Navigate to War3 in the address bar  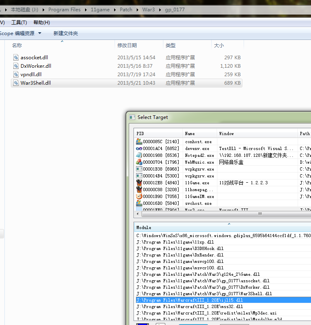[x=148, y=10]
